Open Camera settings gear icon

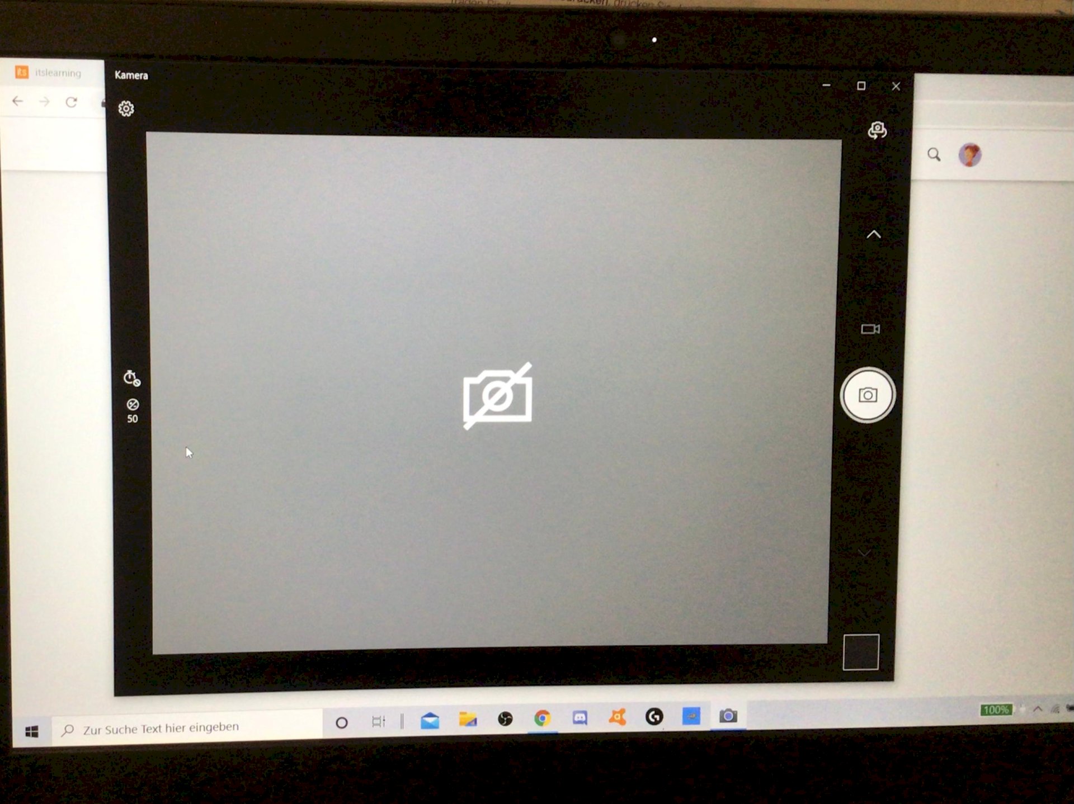pos(126,108)
